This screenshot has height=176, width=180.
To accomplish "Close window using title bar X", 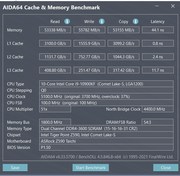I will coord(172,6).
